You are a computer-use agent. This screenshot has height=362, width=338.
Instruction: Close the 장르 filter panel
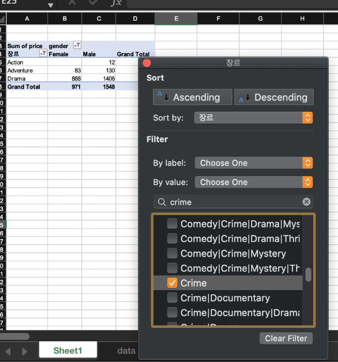(147, 63)
